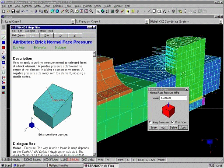224x168 pixels.
Task: Toggle the red brick entity icon
Action: (3, 47)
